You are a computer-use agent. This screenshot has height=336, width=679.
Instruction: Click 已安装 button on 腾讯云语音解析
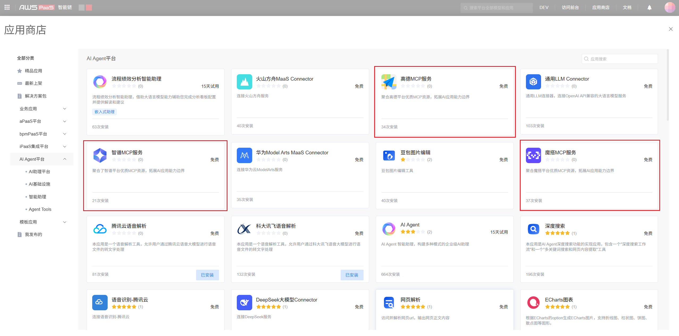click(207, 275)
